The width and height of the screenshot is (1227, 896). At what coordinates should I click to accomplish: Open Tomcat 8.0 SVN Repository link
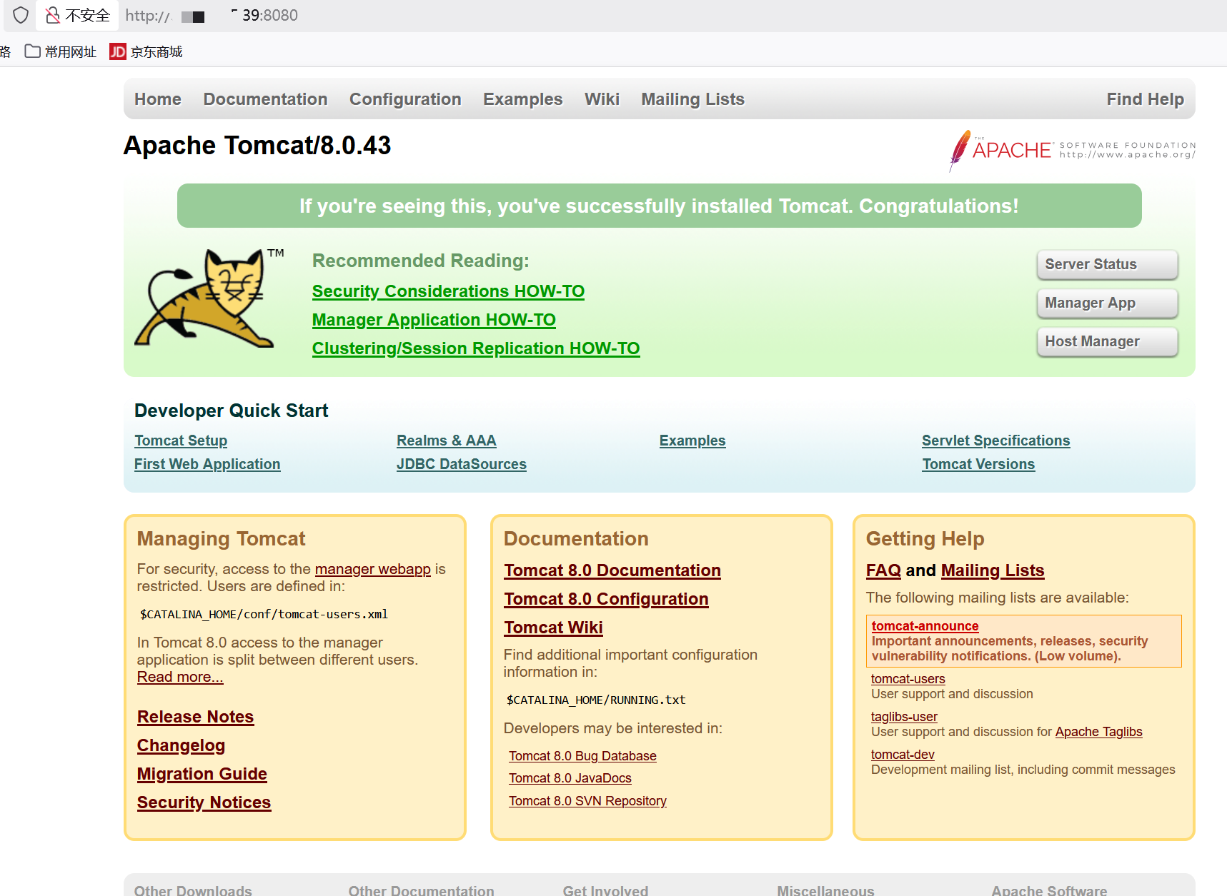click(x=587, y=801)
